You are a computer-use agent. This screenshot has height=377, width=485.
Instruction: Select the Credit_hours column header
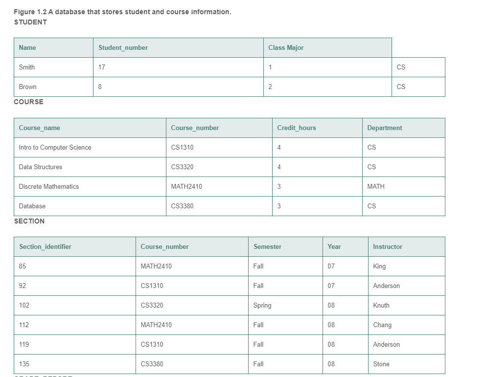coord(297,128)
